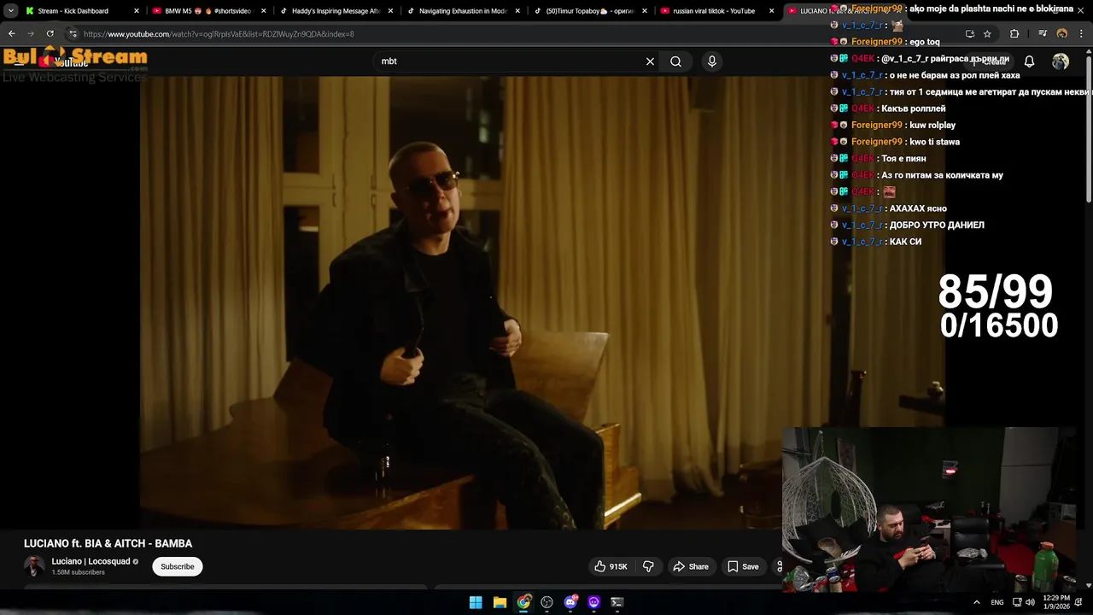Screen dimensions: 1093x615
Task: Click chat message 'ДОБРО УТРО ДАНИЕЛ'
Action: (937, 225)
